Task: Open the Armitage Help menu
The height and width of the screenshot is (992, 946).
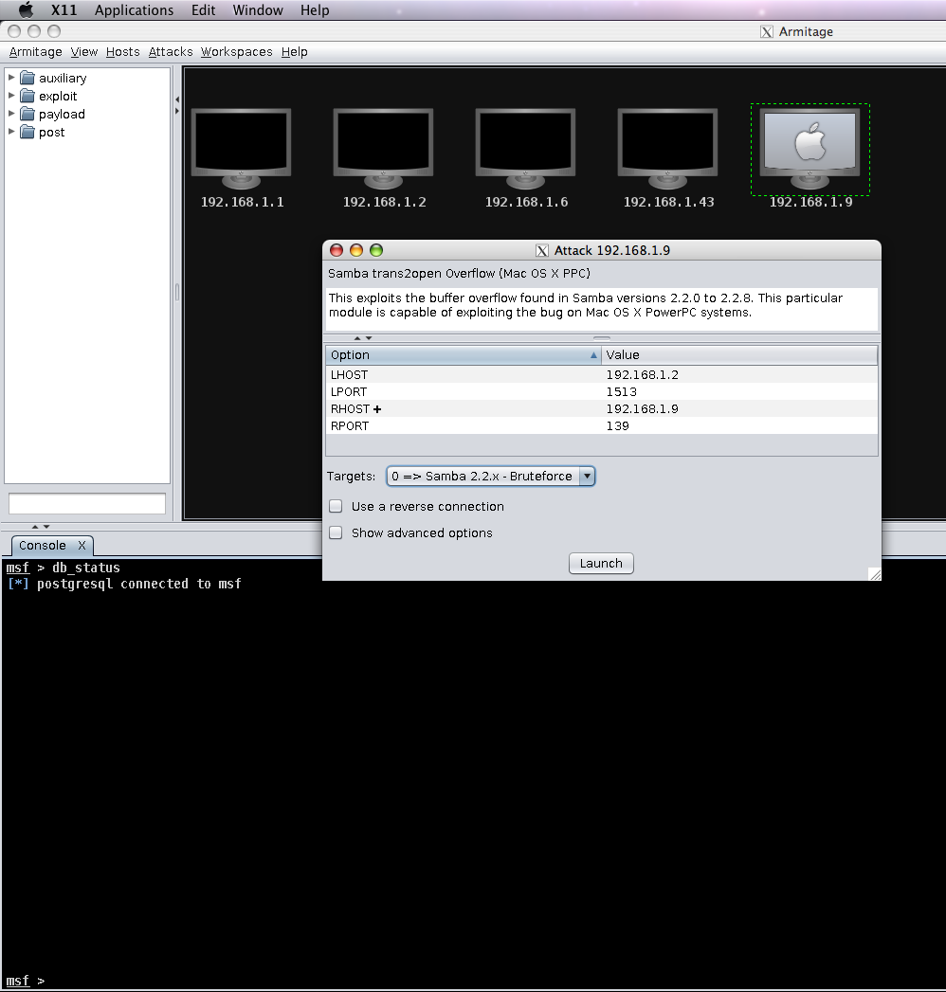Action: pyautogui.click(x=294, y=52)
